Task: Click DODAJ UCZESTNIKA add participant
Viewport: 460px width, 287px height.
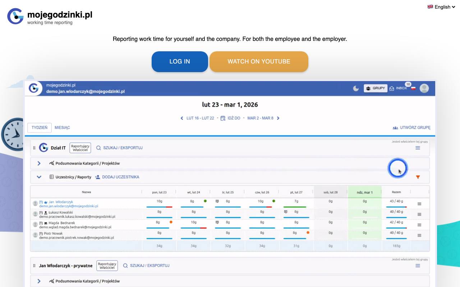Action: [x=117, y=177]
